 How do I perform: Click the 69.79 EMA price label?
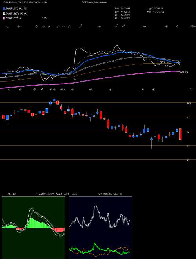pyautogui.click(x=185, y=72)
